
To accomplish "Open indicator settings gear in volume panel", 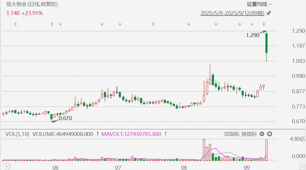I will [262, 134].
